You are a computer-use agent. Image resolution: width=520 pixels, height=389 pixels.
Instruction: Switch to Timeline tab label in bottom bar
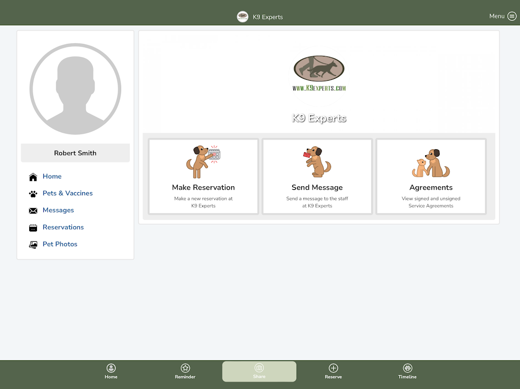[x=408, y=377]
